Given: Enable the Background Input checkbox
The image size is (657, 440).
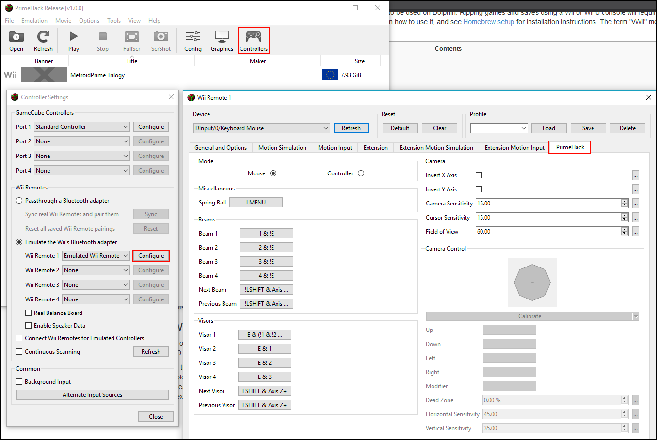Looking at the screenshot, I should [x=19, y=382].
